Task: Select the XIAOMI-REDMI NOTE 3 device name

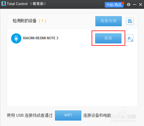Action: coord(40,38)
